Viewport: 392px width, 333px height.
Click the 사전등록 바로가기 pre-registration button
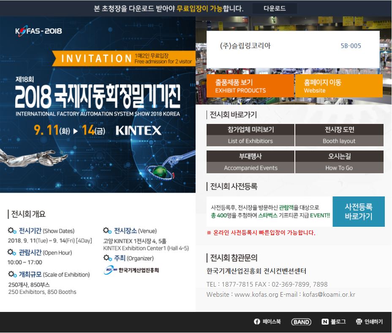pyautogui.click(x=359, y=212)
